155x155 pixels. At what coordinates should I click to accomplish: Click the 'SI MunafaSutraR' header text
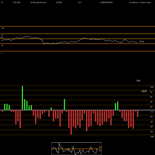38,2
